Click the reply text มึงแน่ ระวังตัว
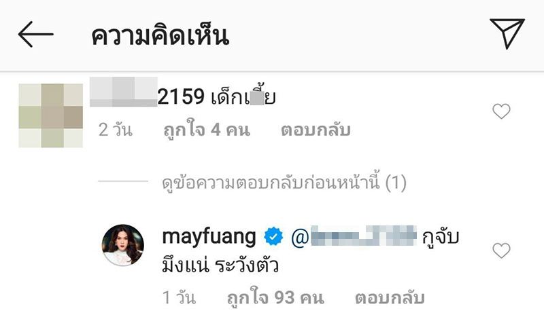This screenshot has width=544, height=334. [x=220, y=266]
